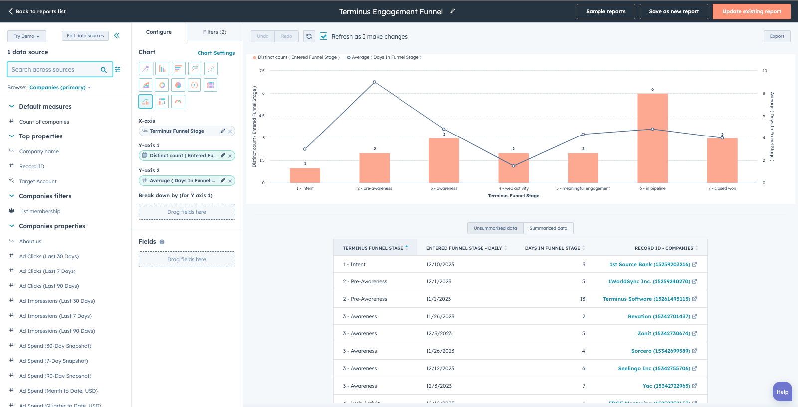Open Browse Companies (primary) dropdown
The image size is (798, 407).
pos(60,87)
